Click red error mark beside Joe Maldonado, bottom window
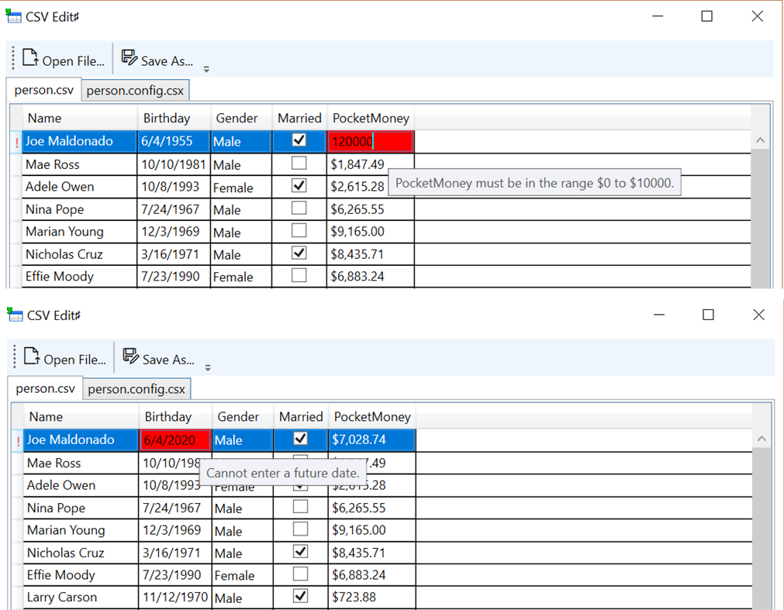The height and width of the screenshot is (610, 784). coord(19,442)
